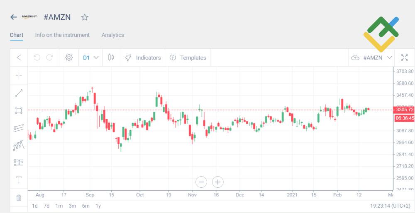415x213 pixels.
Task: Switch to the Chart tab
Action: point(17,35)
